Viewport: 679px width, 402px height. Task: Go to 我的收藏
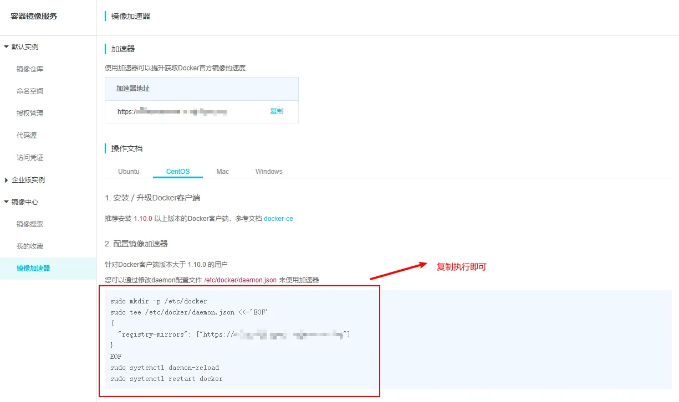click(30, 246)
